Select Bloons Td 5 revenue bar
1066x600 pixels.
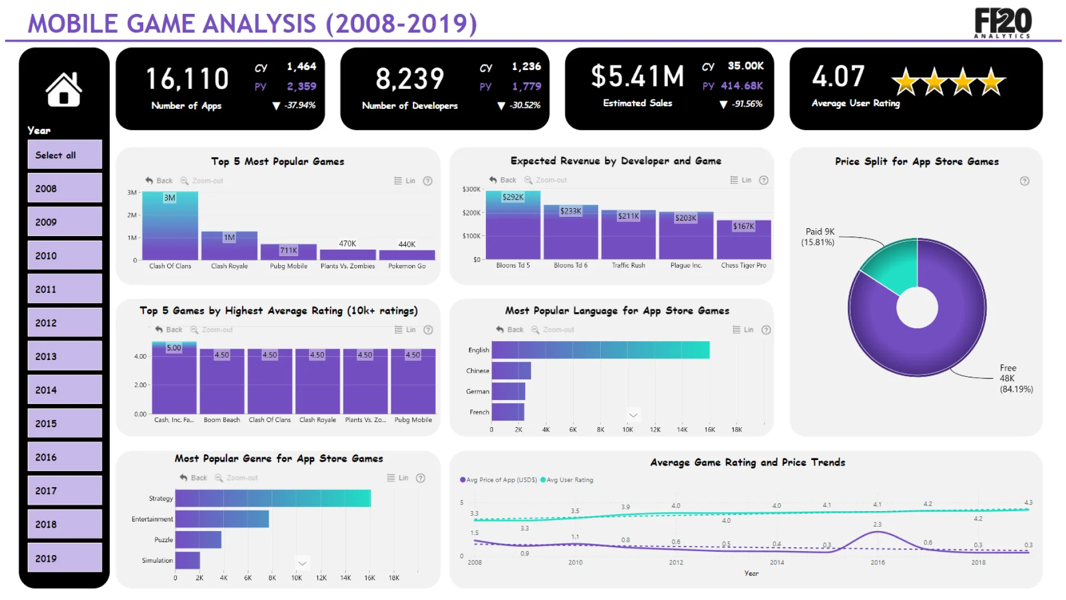point(513,225)
